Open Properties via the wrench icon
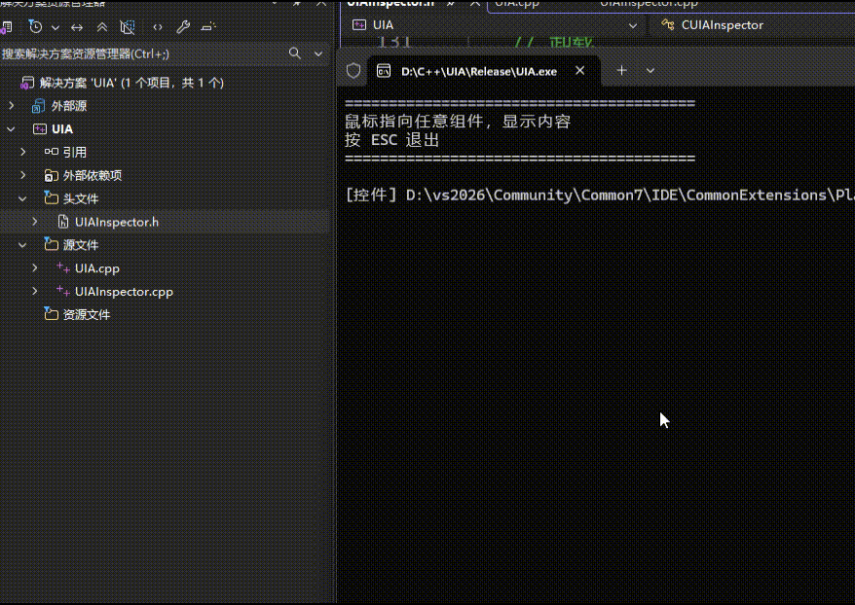Viewport: 855px width, 605px height. [x=183, y=26]
